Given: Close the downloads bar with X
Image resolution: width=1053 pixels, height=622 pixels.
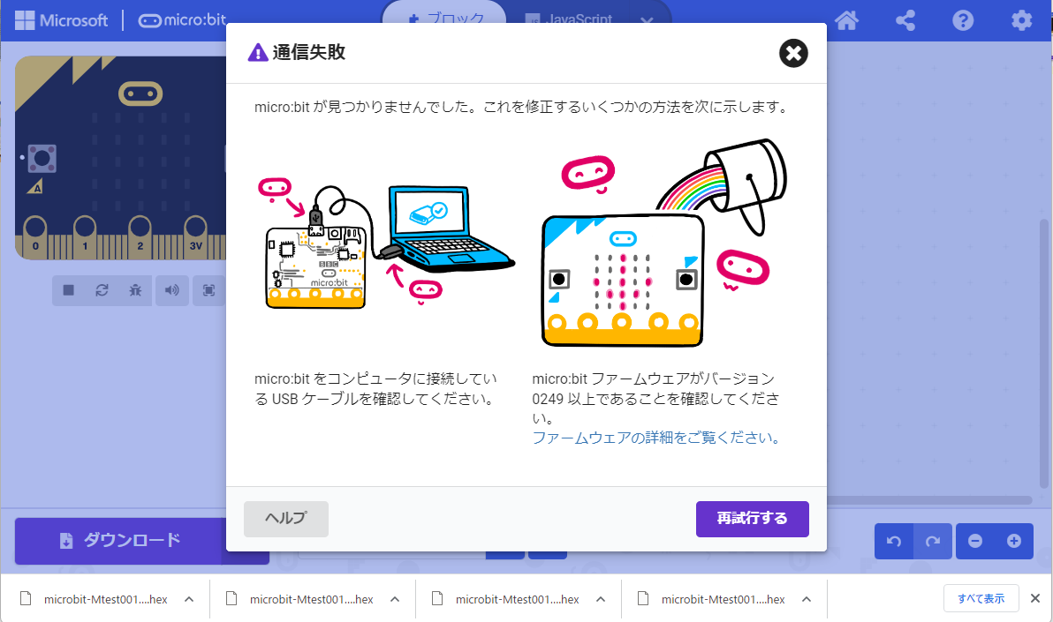Looking at the screenshot, I should pyautogui.click(x=1035, y=598).
